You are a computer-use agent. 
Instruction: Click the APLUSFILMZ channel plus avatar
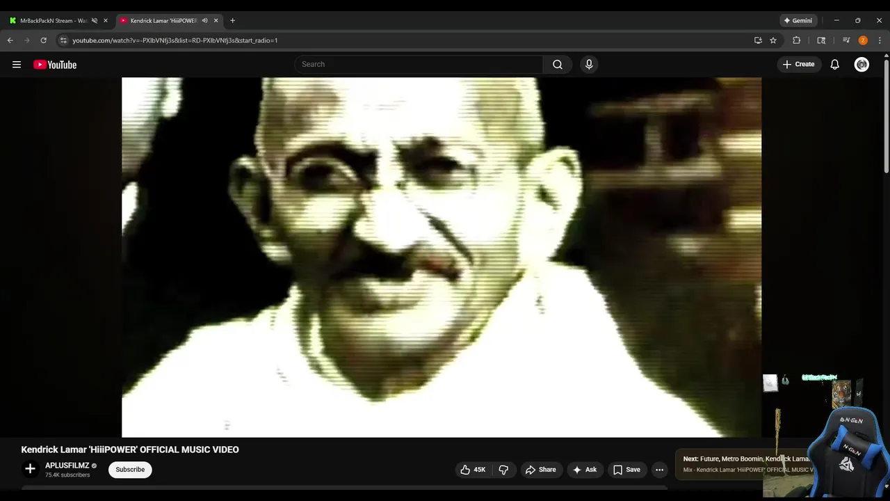click(30, 469)
